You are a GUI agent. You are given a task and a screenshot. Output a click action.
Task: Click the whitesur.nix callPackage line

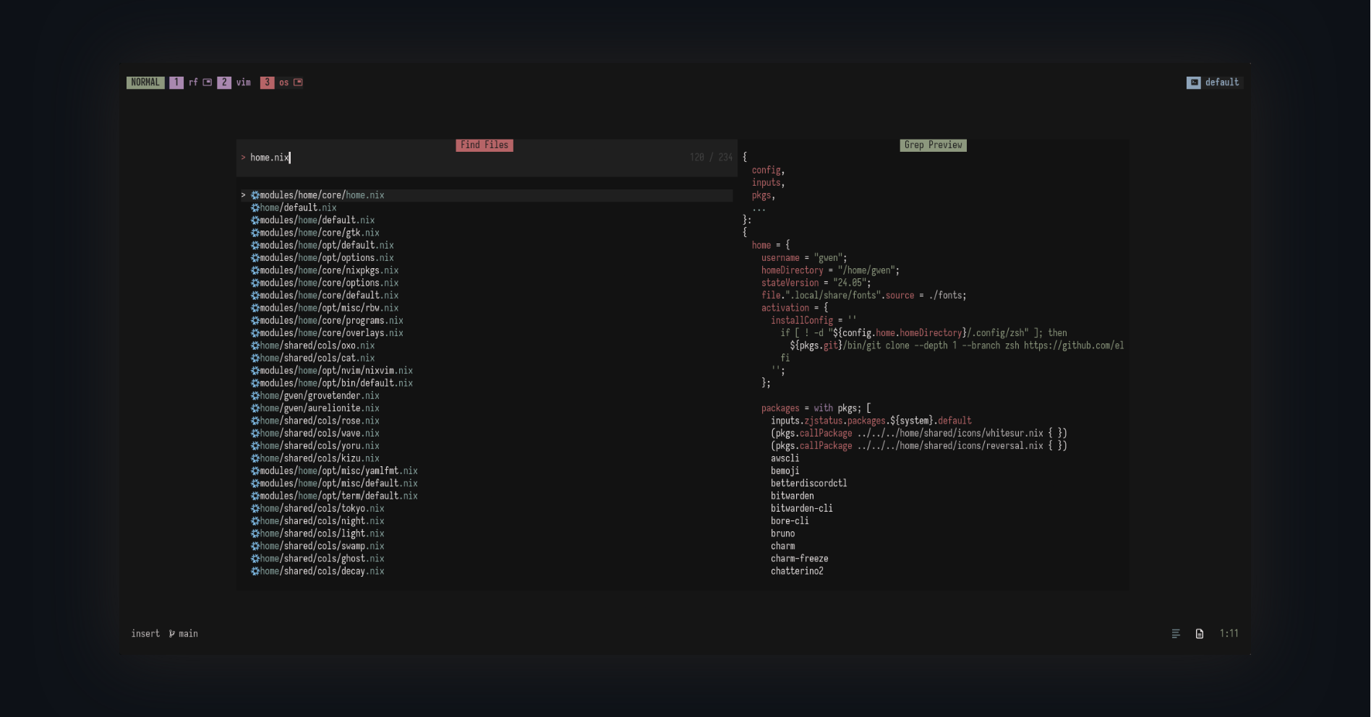918,434
